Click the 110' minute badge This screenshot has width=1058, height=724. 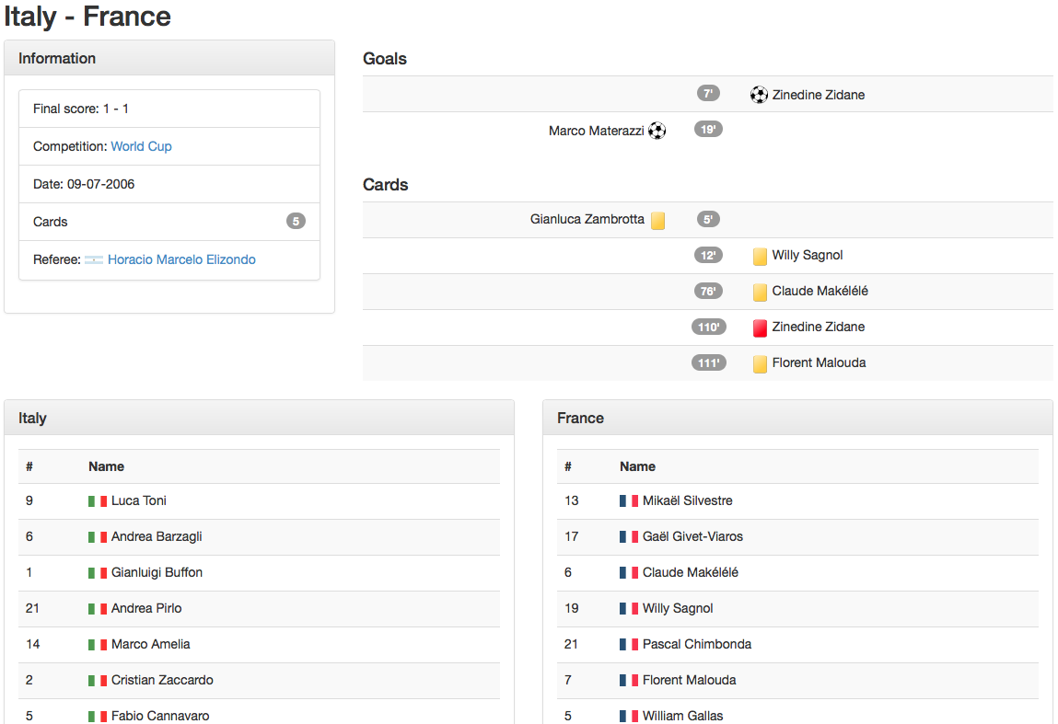(x=709, y=327)
